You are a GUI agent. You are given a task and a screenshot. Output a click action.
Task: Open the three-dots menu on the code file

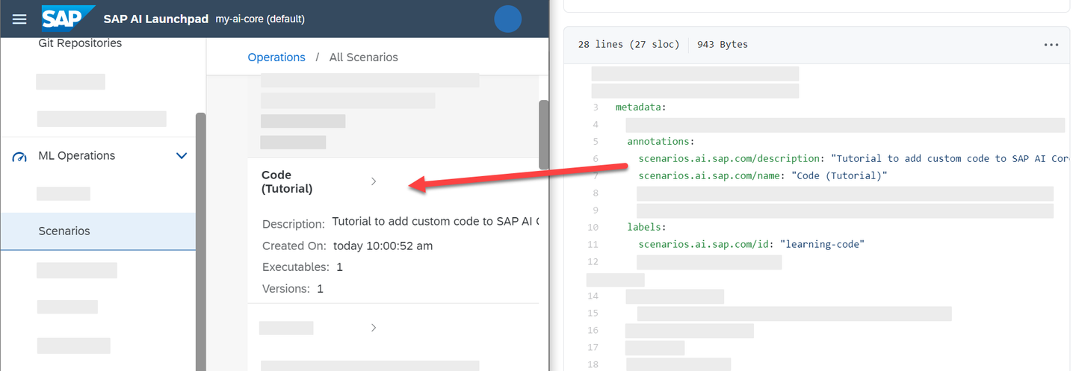pyautogui.click(x=1051, y=45)
